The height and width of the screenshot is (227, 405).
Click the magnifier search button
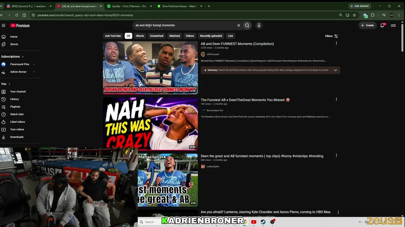[x=247, y=25]
